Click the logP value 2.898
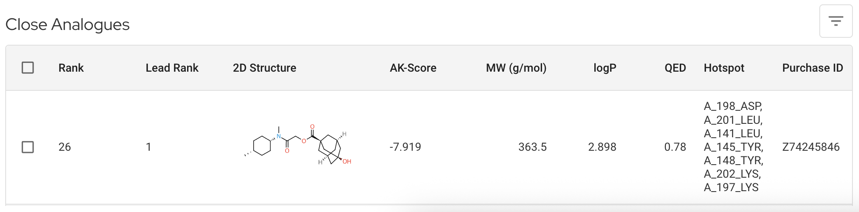 point(602,147)
